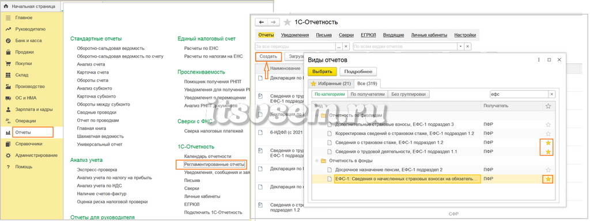590x221 pixels.
Task: Open Личные кабинеты tab
Action: (x=429, y=35)
